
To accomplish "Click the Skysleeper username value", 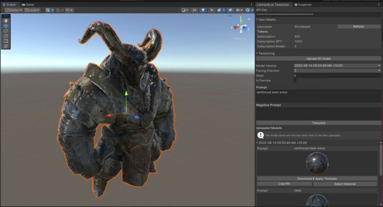I will tap(303, 27).
